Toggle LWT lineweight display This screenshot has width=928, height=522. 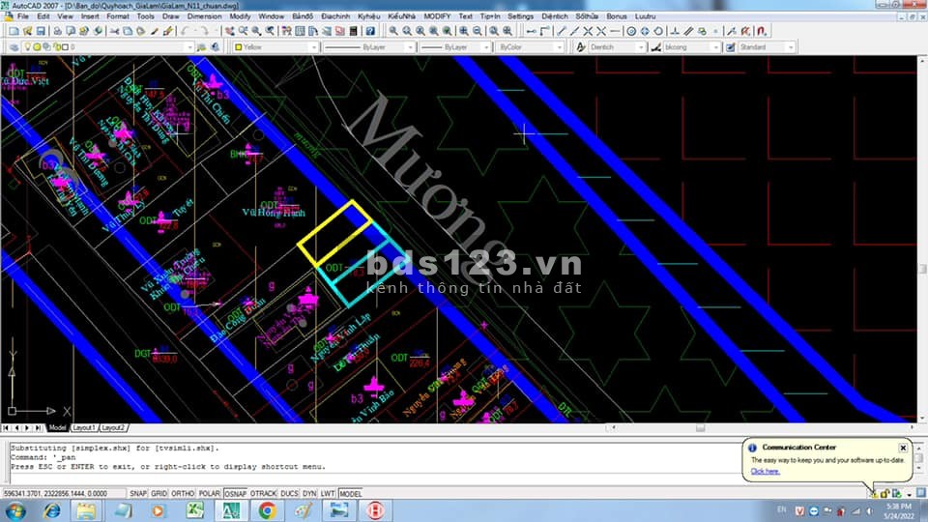[328, 493]
